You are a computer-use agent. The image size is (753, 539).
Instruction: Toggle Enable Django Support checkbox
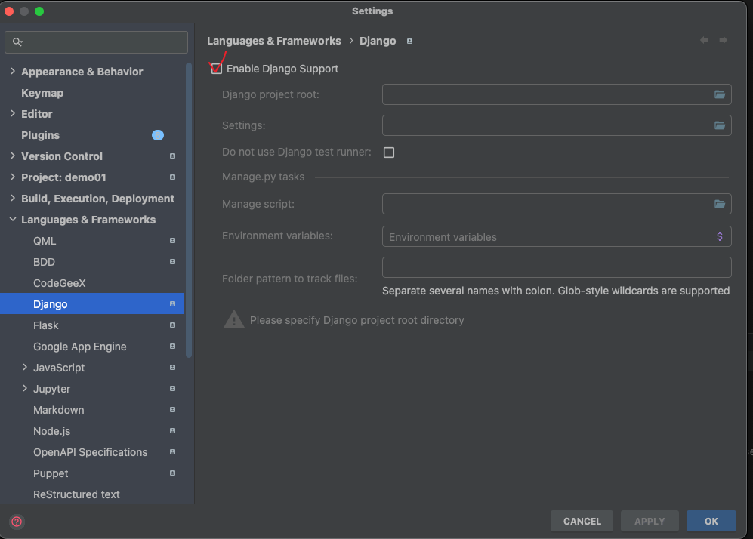click(x=217, y=69)
